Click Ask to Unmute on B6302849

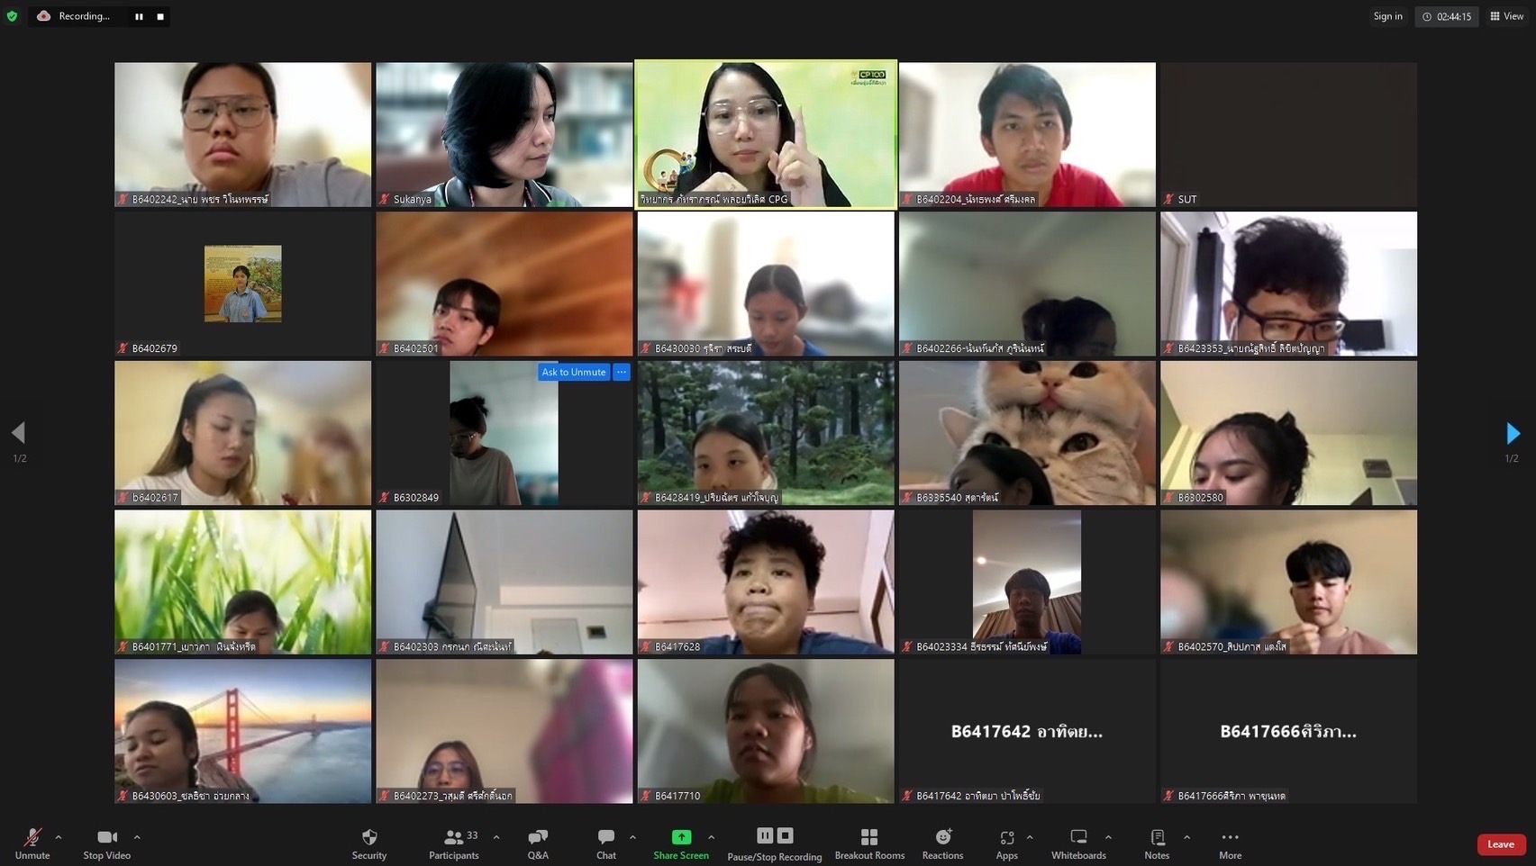point(573,372)
